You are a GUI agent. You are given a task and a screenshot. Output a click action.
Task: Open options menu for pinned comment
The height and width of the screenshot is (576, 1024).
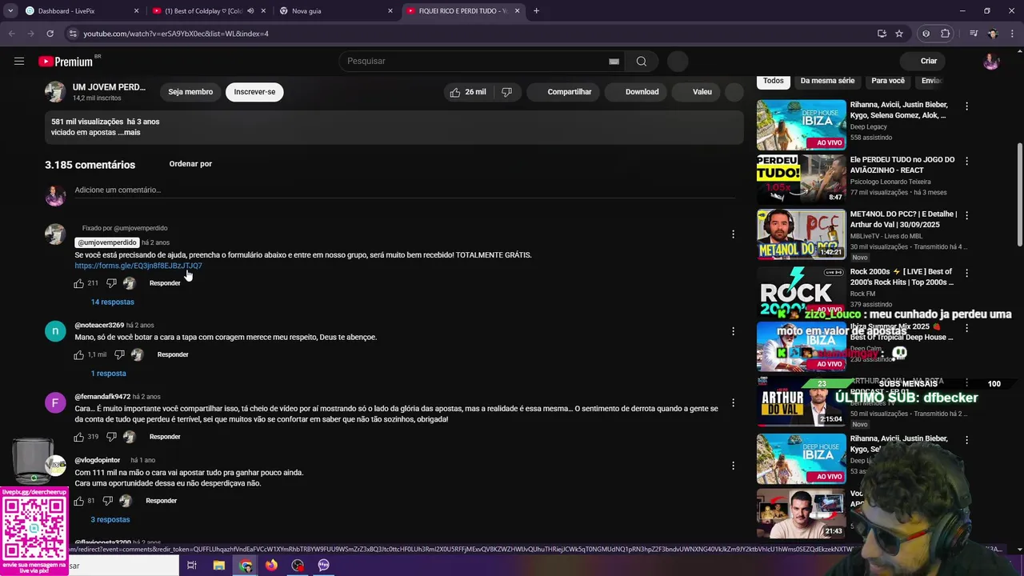[733, 234]
